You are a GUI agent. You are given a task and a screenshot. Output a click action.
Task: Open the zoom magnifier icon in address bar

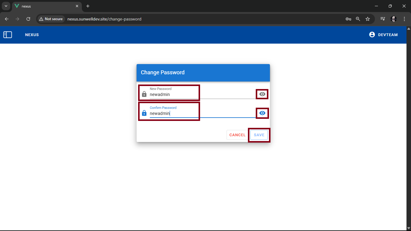(x=358, y=19)
